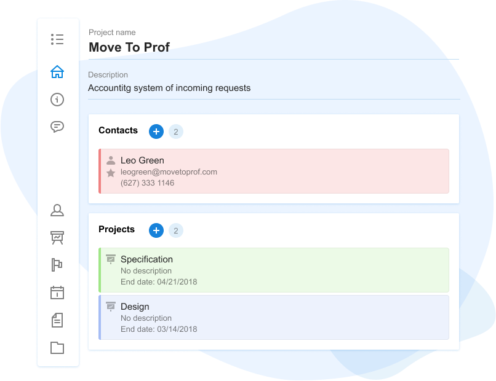The width and height of the screenshot is (496, 381).
Task: Add a new project with plus button
Action: pos(156,230)
